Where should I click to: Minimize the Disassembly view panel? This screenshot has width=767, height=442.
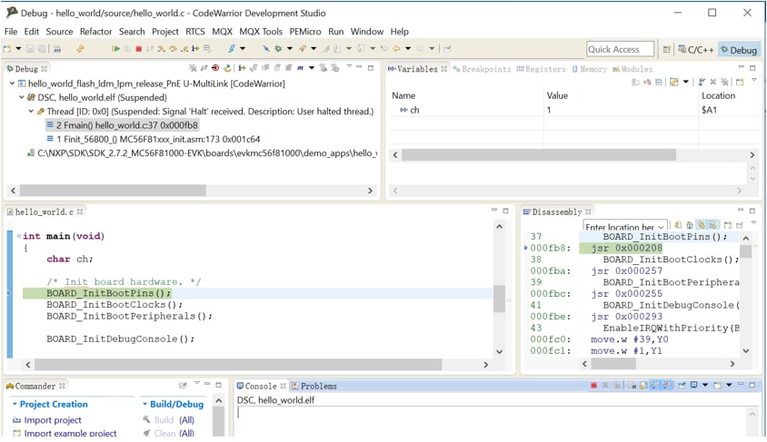[739, 211]
